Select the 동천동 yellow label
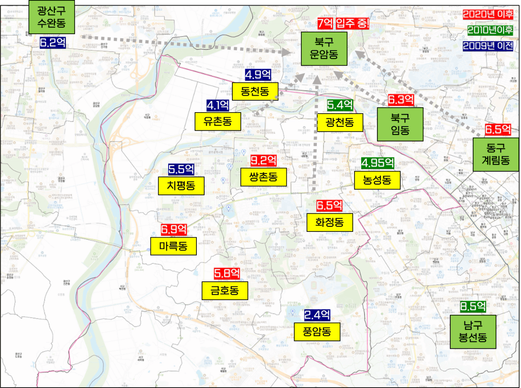This screenshot has height=388, width=521. [255, 91]
